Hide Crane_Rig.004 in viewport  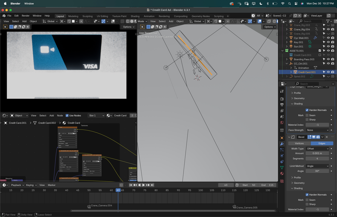(x=328, y=29)
